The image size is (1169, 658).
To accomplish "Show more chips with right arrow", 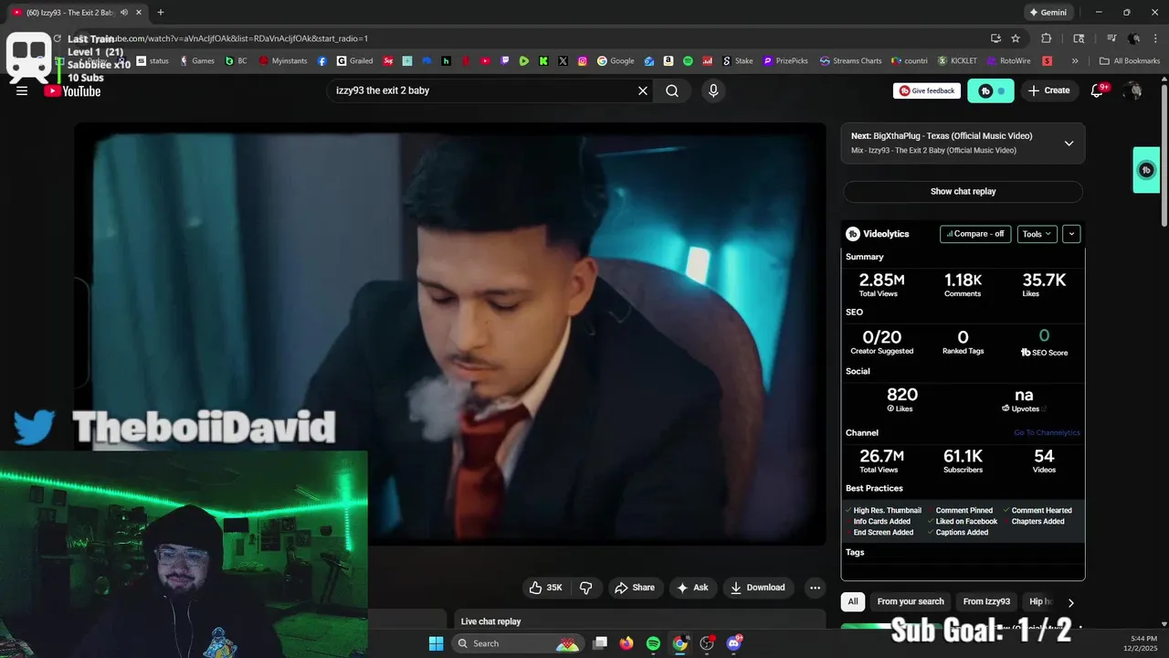I will (1070, 602).
